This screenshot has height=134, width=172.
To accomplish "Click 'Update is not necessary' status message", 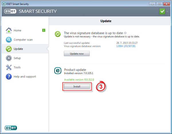I will point(102,36).
